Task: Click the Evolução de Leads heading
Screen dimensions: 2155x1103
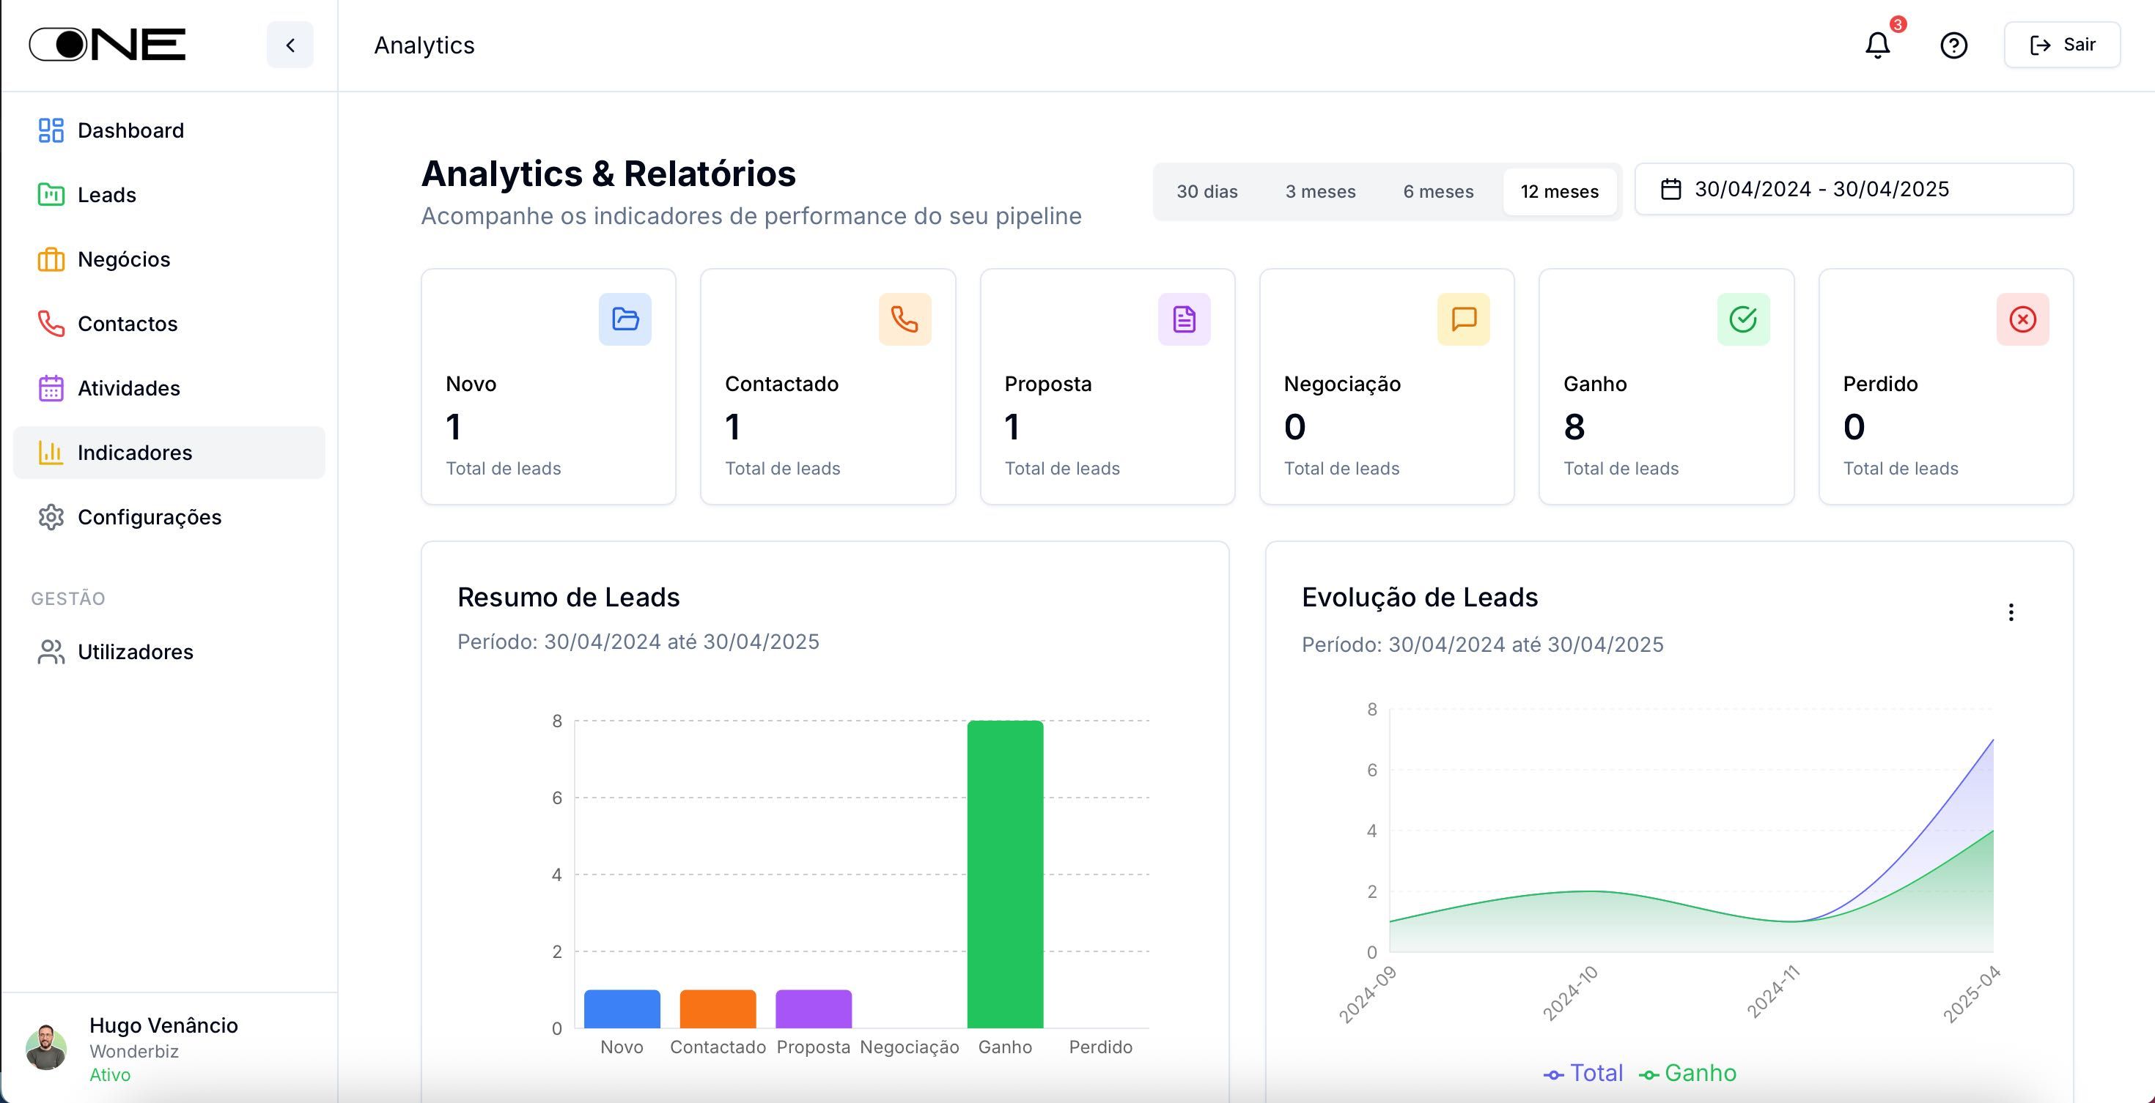Action: pos(1420,598)
